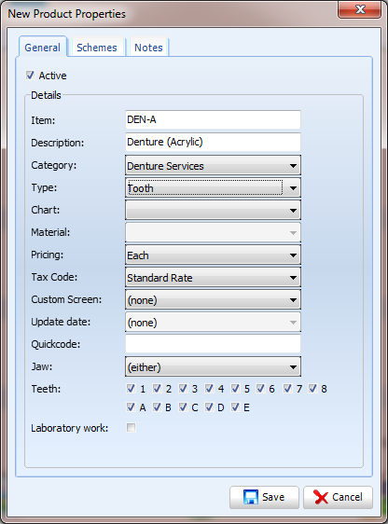
Task: Open the Pricing dropdown set to Each
Action: pyautogui.click(x=213, y=255)
